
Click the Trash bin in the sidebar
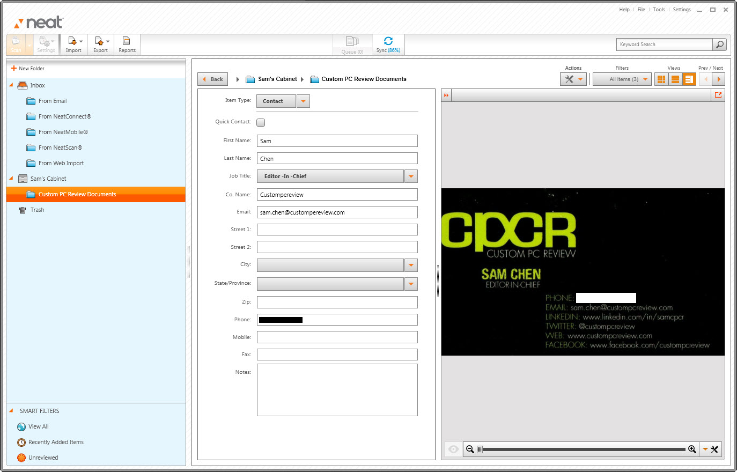click(x=31, y=210)
